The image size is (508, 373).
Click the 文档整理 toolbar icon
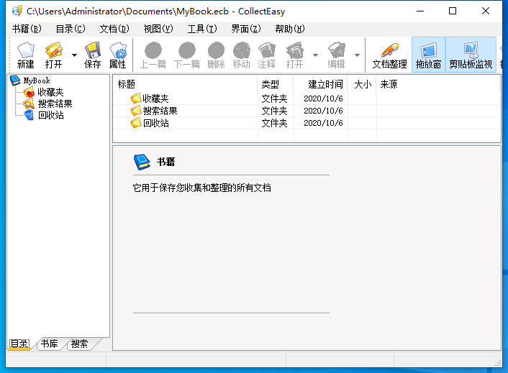[389, 55]
